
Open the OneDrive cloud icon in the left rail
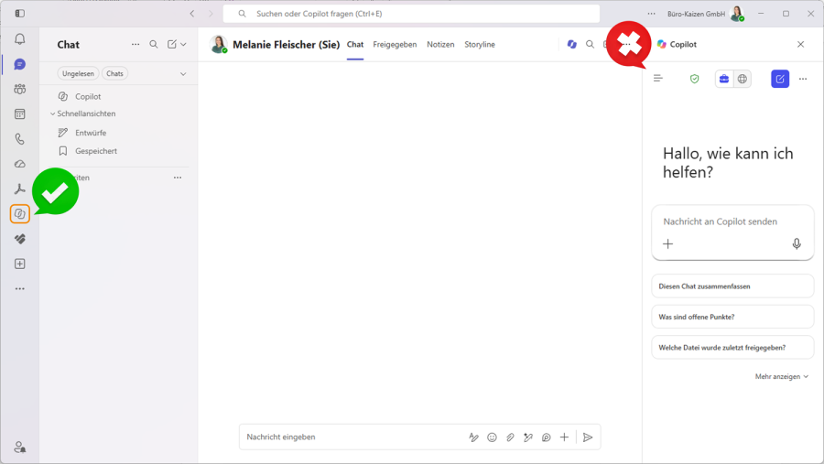pyautogui.click(x=19, y=164)
